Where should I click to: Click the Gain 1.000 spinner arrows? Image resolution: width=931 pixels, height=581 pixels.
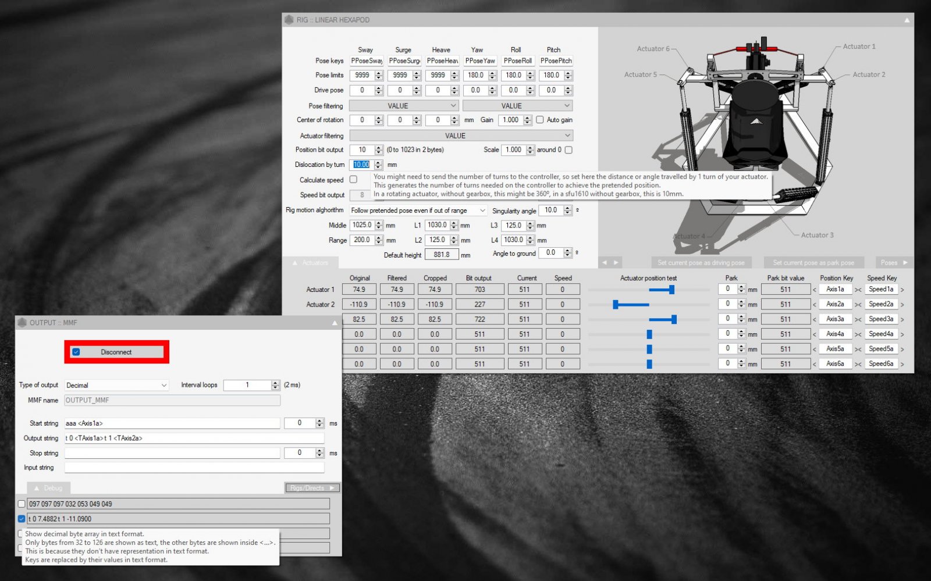(x=528, y=120)
